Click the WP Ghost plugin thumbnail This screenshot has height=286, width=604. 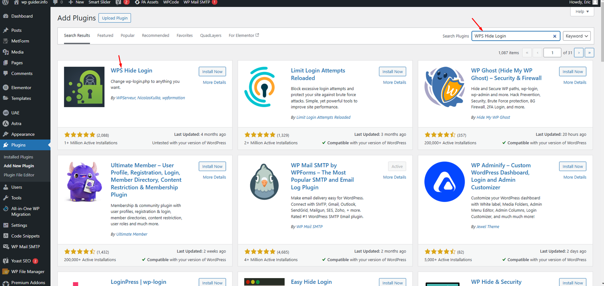point(445,87)
